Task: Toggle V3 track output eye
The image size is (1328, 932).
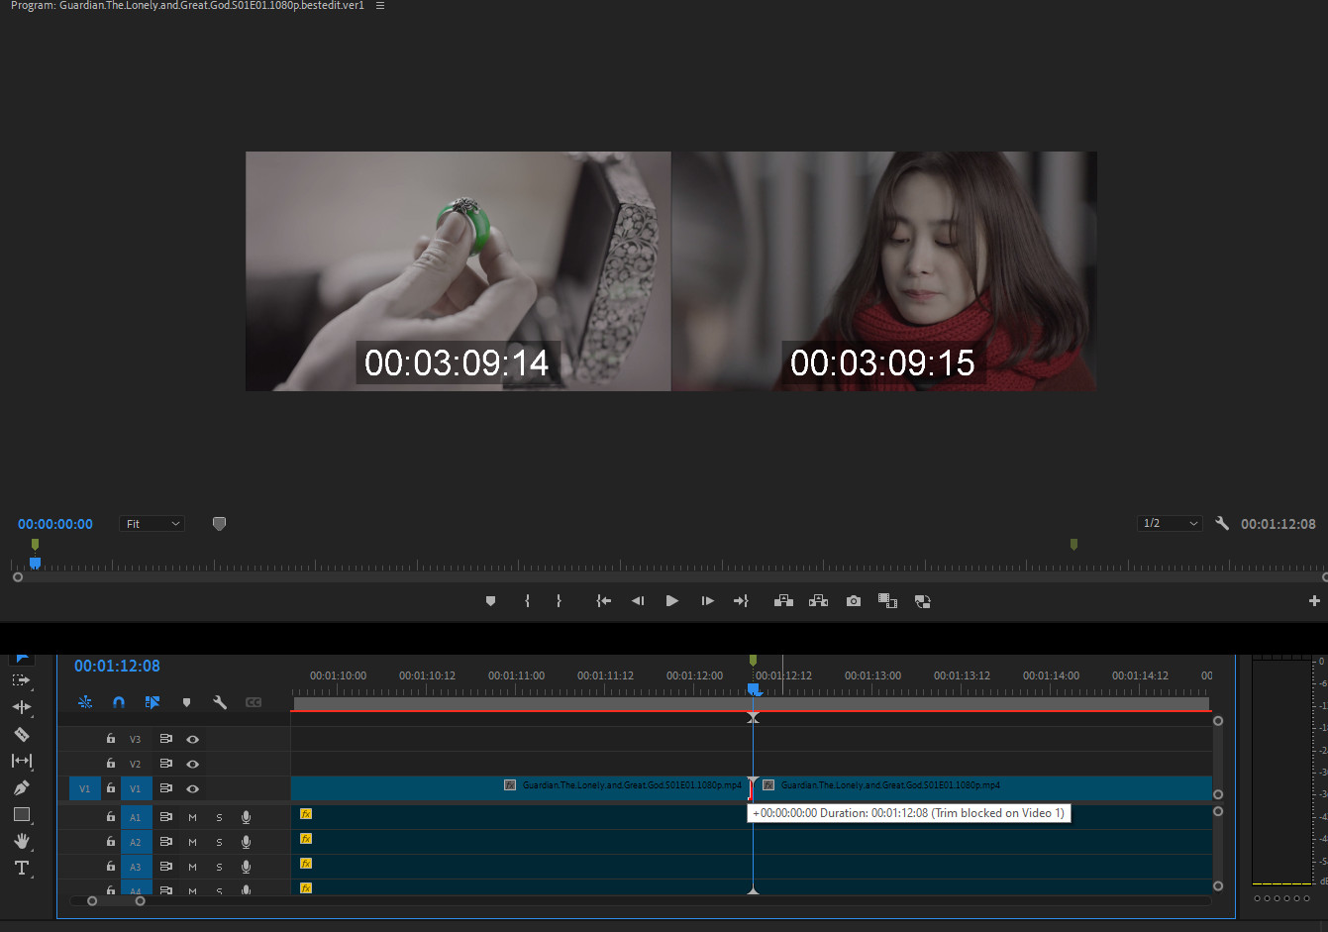Action: coord(193,739)
